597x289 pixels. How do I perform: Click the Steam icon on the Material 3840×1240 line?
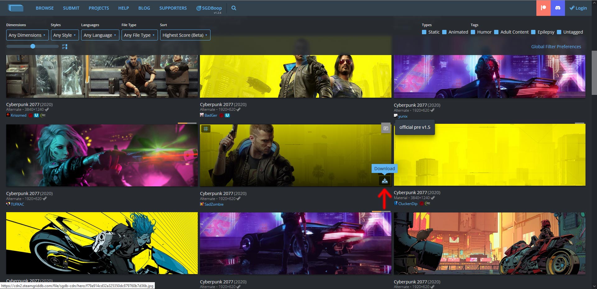[x=433, y=198]
